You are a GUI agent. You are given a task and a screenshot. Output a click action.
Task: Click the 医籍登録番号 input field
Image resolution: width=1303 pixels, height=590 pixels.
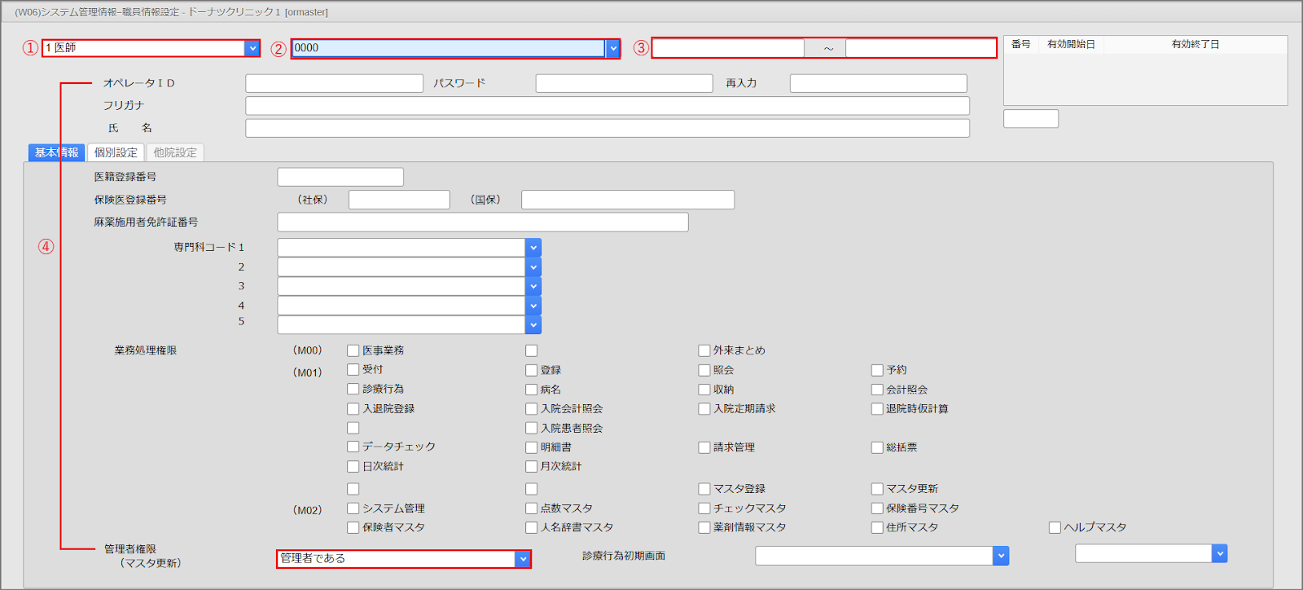tap(340, 177)
